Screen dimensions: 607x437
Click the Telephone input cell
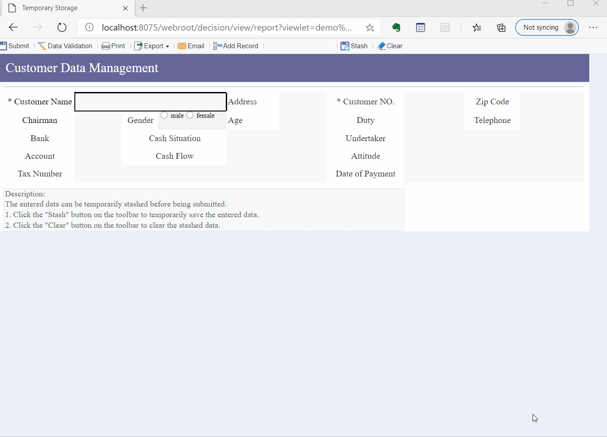pyautogui.click(x=552, y=120)
